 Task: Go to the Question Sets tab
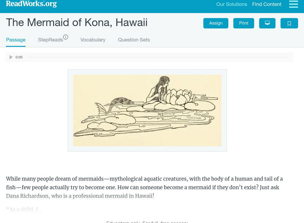[134, 40]
